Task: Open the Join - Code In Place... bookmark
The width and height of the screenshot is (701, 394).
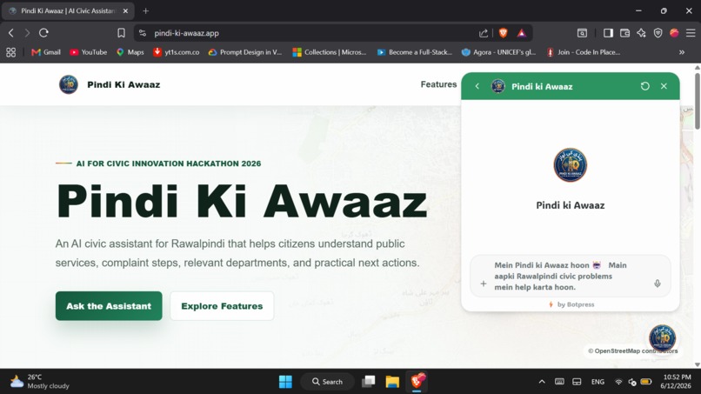Action: tap(584, 52)
